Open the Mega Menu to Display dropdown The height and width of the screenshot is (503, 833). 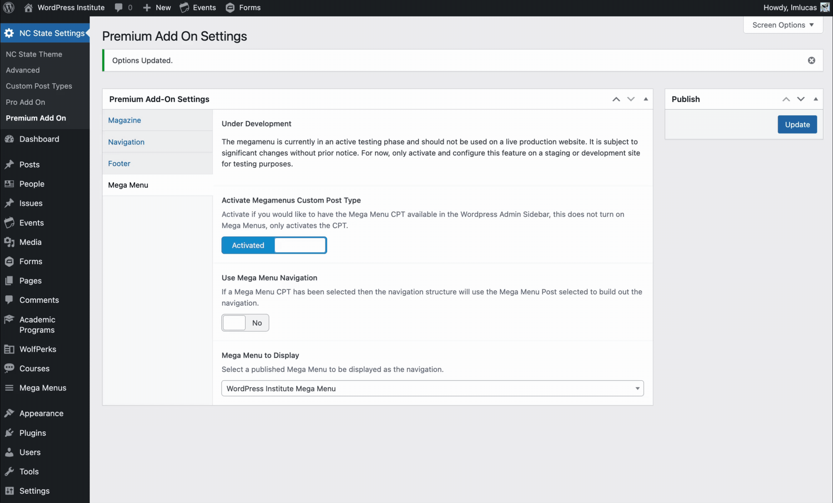(x=432, y=388)
